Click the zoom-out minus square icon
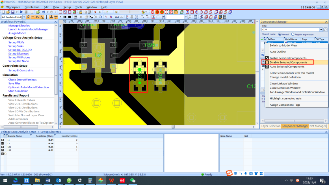329x185 pixels. tap(192, 12)
